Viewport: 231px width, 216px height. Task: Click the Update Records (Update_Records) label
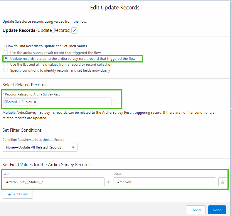(36, 30)
